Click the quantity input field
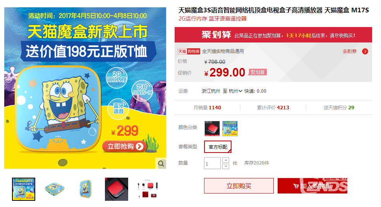This screenshot has height=207, width=381. click(212, 163)
